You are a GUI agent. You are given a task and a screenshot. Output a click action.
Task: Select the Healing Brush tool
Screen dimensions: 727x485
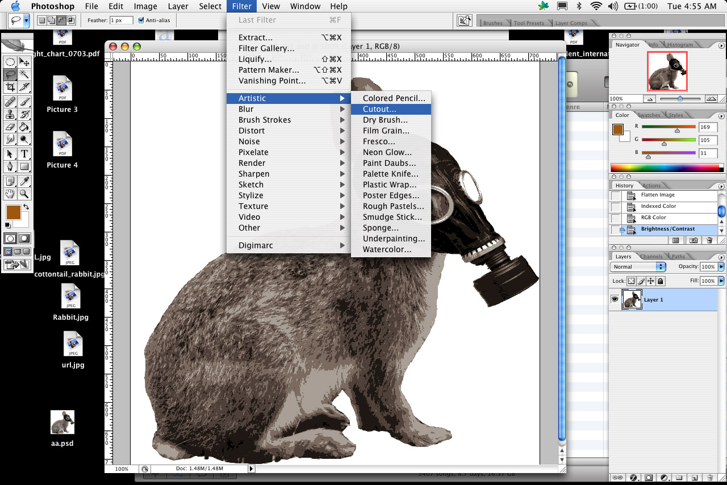[10, 102]
